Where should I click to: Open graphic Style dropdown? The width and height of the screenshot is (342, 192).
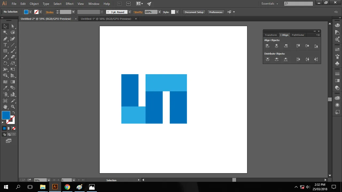coord(177,12)
